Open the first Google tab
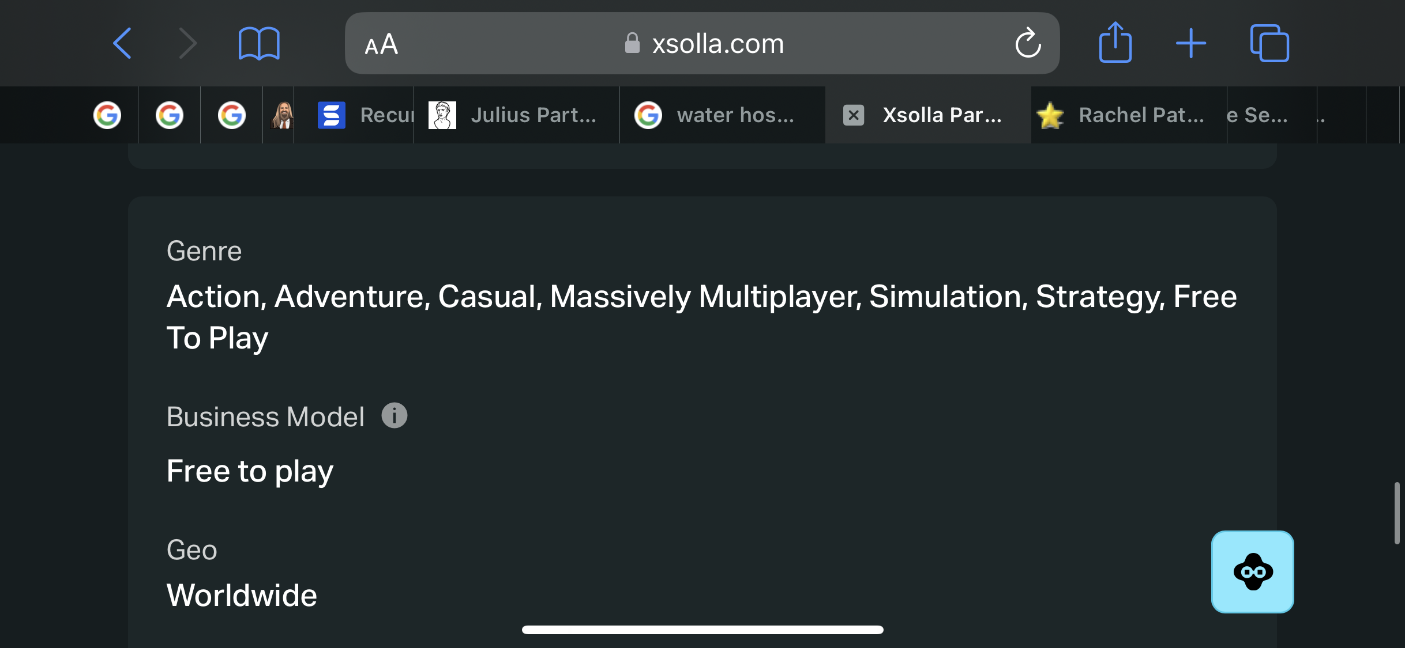Image resolution: width=1405 pixels, height=648 pixels. click(x=107, y=115)
